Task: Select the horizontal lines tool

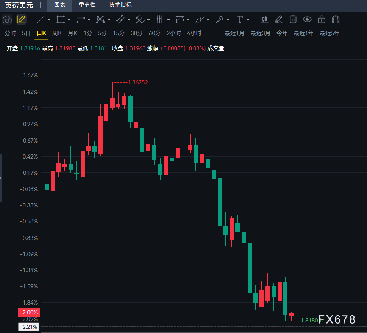Action: coord(81,19)
